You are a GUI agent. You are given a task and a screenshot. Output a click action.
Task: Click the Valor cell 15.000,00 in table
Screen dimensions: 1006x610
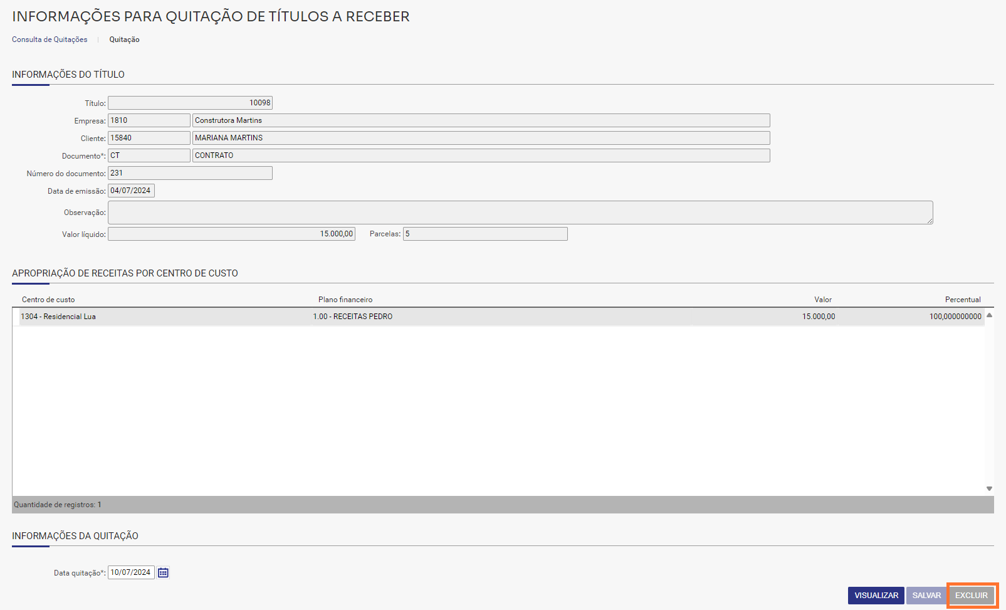819,317
